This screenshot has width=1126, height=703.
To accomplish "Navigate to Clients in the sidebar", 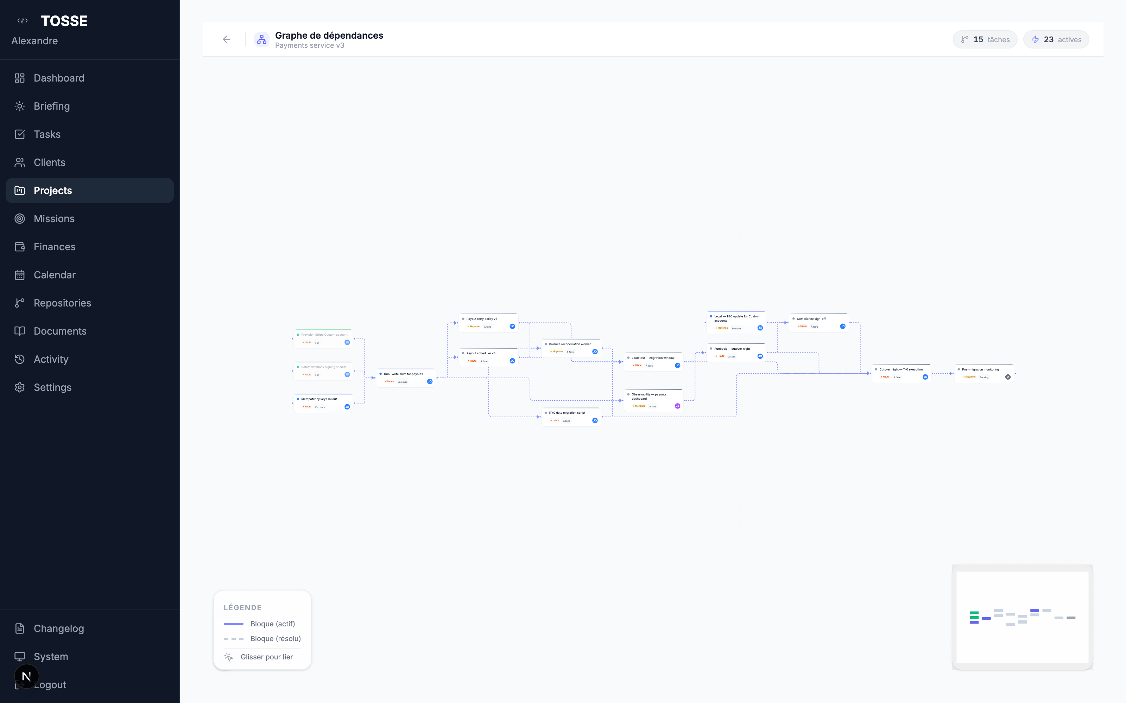I will pyautogui.click(x=49, y=162).
